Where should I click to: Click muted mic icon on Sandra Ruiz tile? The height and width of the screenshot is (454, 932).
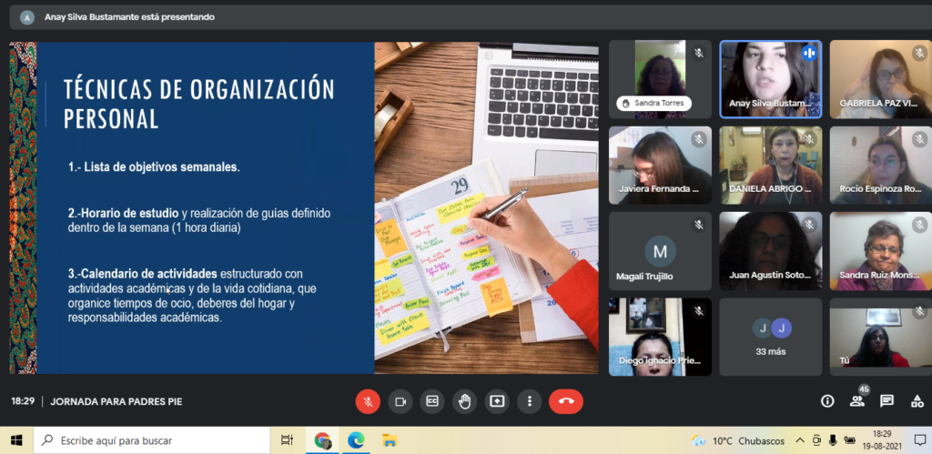click(x=919, y=225)
